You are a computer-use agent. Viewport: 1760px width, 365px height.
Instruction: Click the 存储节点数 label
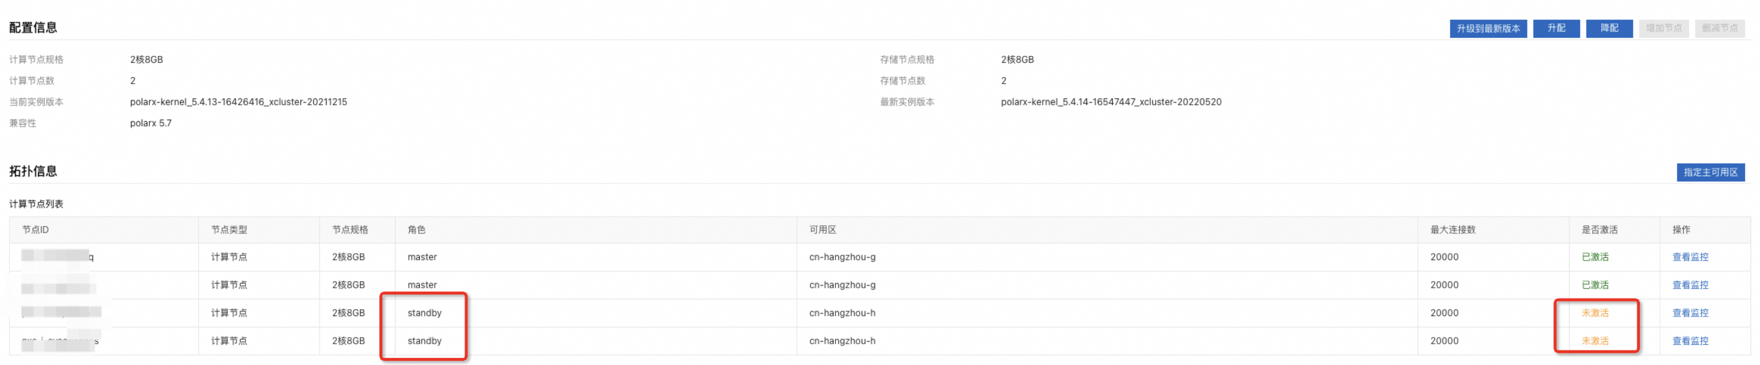pyautogui.click(x=902, y=81)
